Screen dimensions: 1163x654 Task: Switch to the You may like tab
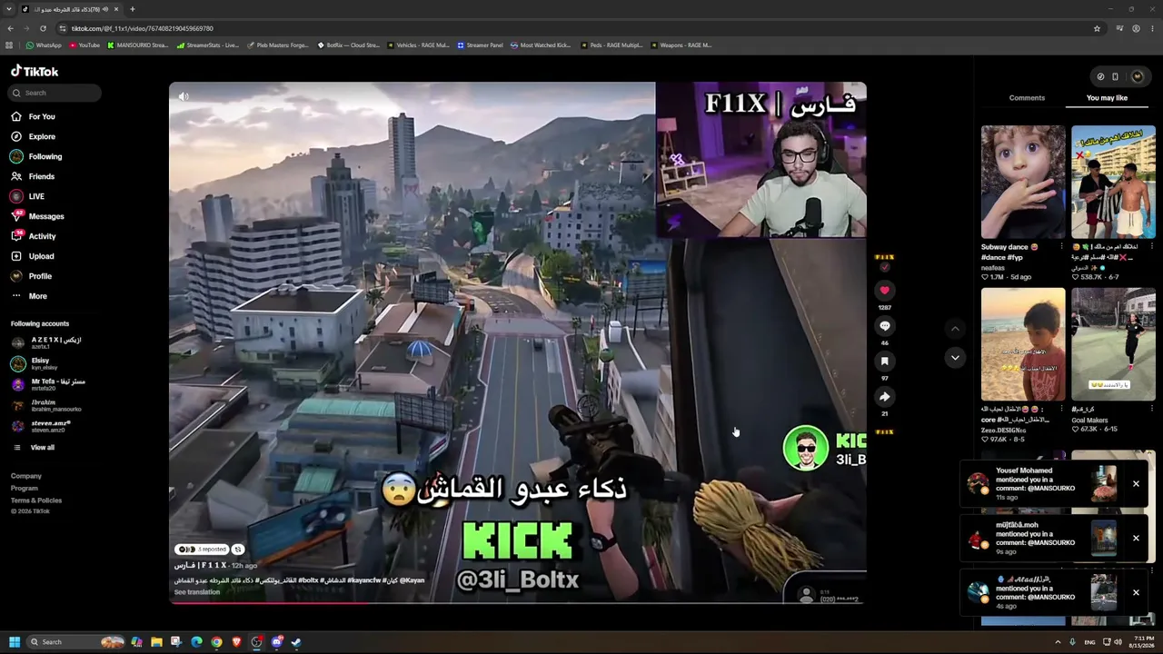pyautogui.click(x=1107, y=98)
